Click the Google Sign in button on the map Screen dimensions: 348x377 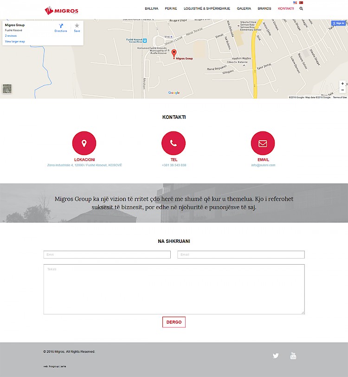click(338, 23)
